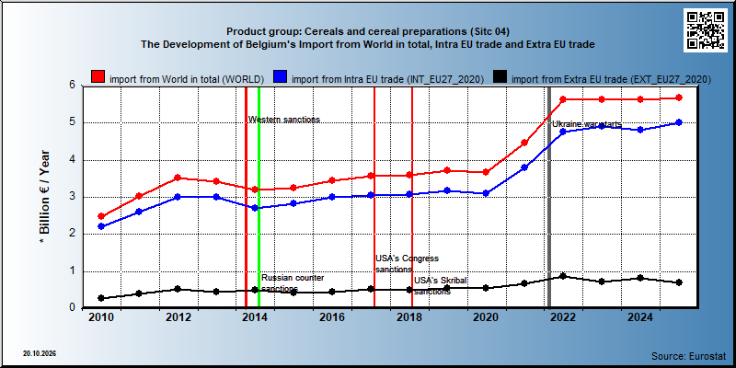
Task: Click the x-axis label '2020'
Action: pos(487,317)
